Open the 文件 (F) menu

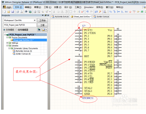(x=19, y=7)
